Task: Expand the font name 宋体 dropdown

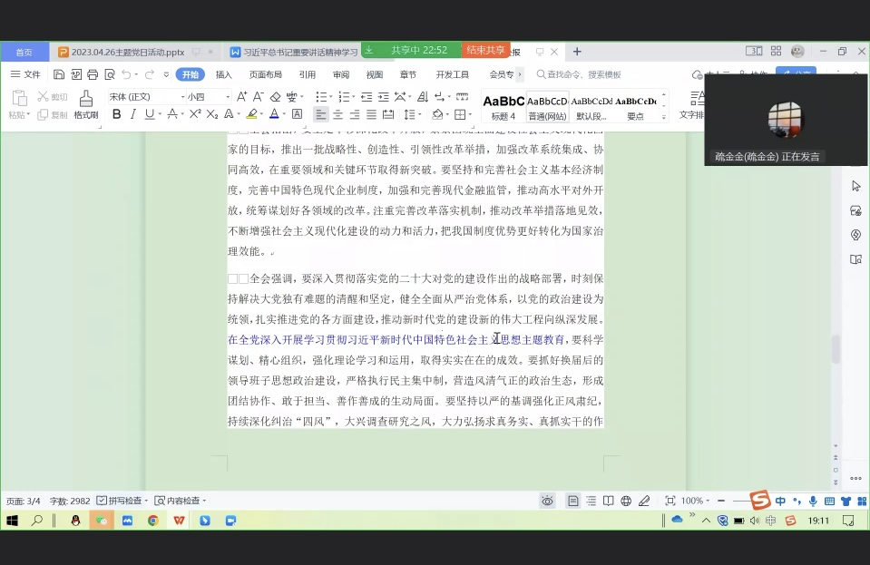Action: (181, 97)
